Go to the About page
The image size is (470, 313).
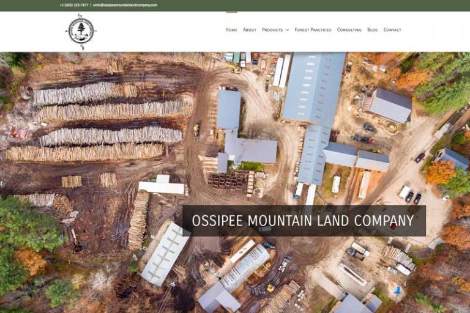[250, 30]
